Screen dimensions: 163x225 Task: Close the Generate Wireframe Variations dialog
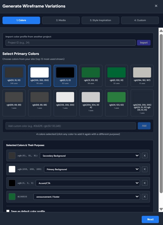pos(156,6)
